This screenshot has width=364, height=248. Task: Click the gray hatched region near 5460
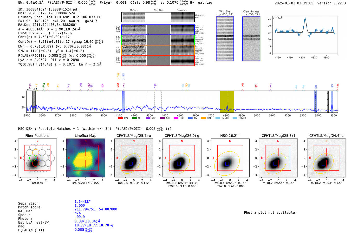328,101
